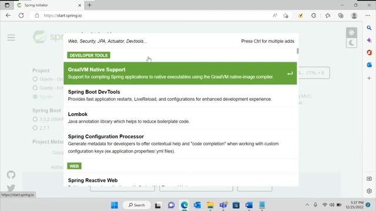Select the Gradle - Kotlin project radio
This screenshot has width=376, height=211.
[35, 88]
